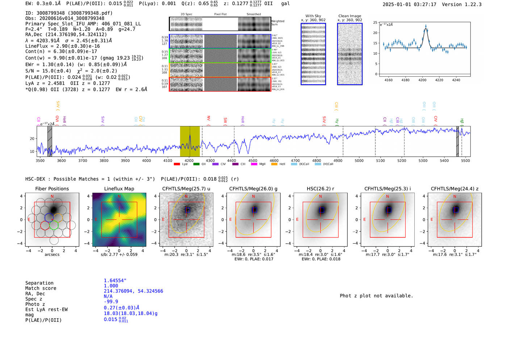The height and width of the screenshot is (345, 507).
Task: Click the S/N = 15.0(±0.4) line
Action: click(x=71, y=71)
